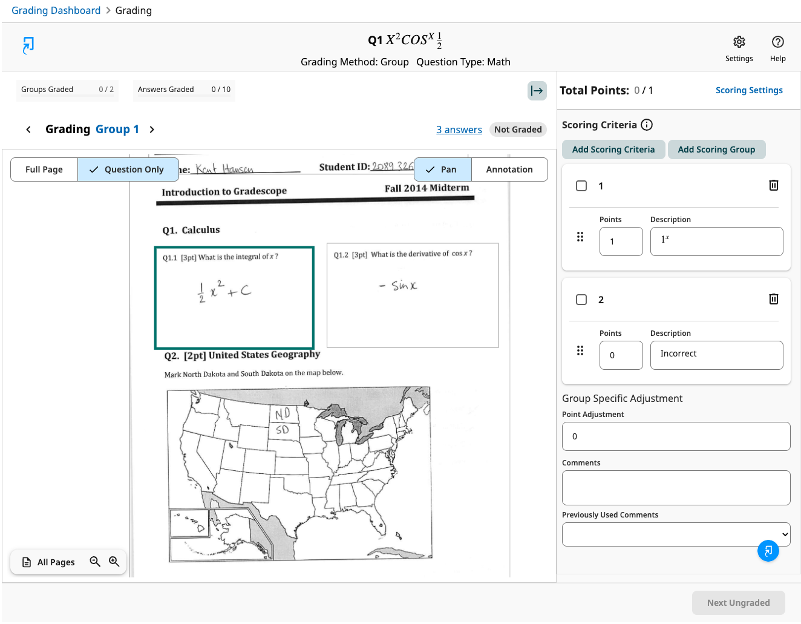Zoom out on the answer page
This screenshot has width=801, height=624.
pyautogui.click(x=95, y=562)
